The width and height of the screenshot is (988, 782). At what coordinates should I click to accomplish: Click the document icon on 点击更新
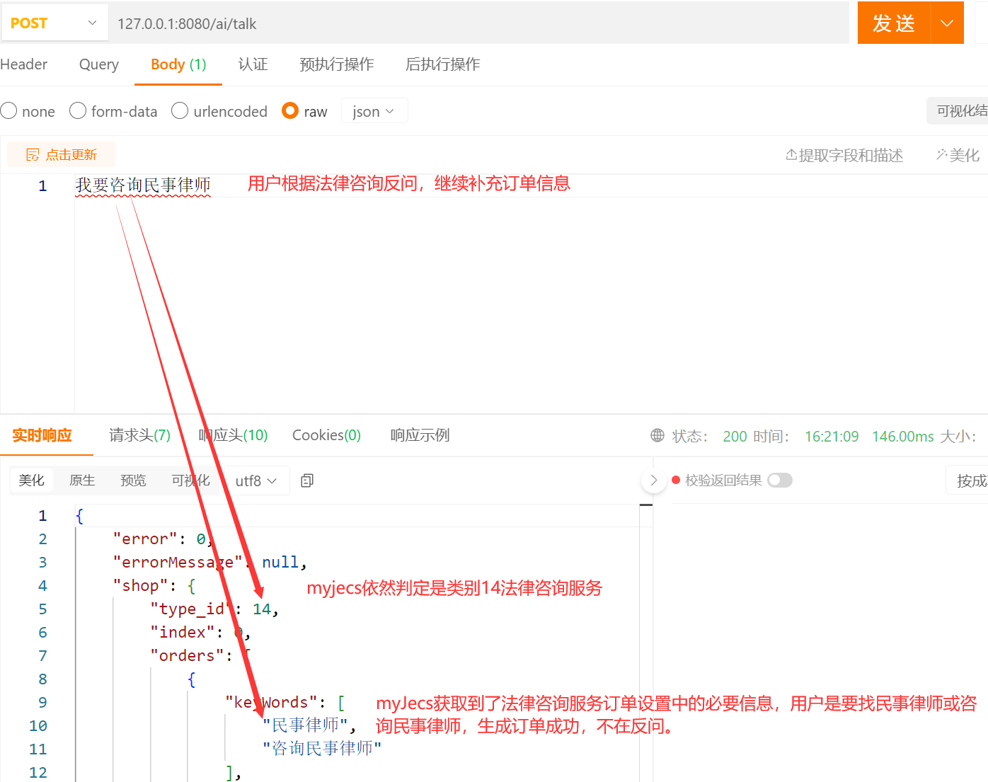coord(33,154)
